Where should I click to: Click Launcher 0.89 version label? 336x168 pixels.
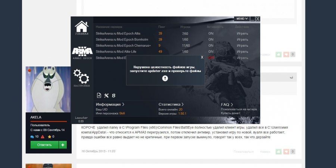point(81,119)
